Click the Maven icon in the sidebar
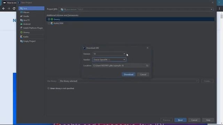The image size is (223, 125). click(x=21, y=12)
